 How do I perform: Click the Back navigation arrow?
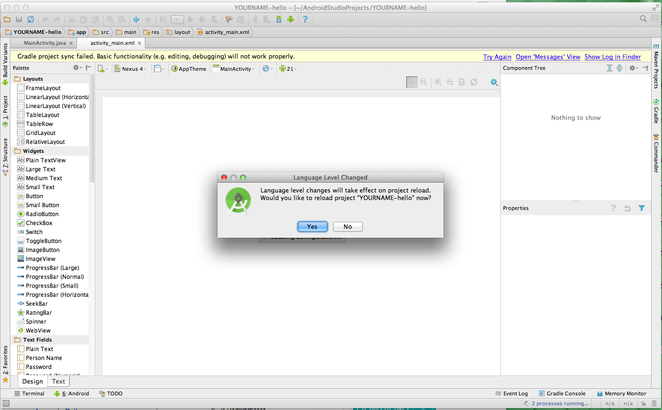(x=136, y=19)
